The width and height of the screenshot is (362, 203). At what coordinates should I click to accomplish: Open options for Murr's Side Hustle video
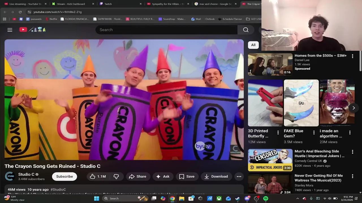click(352, 152)
